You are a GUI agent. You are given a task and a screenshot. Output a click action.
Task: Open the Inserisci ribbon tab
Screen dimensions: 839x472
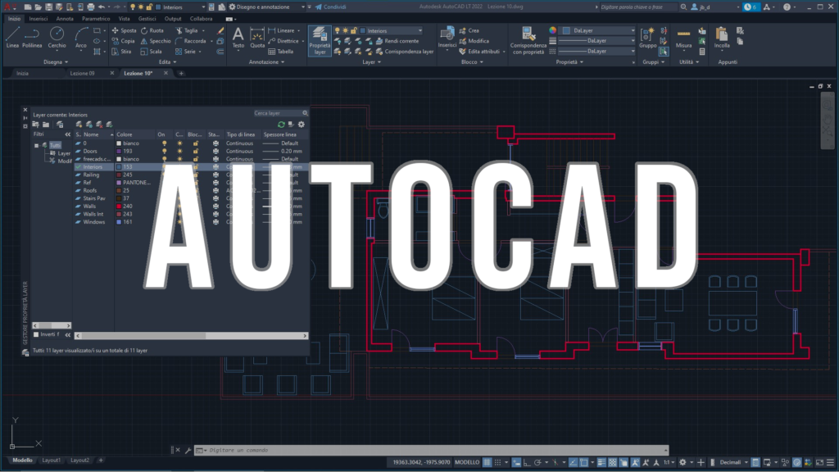(38, 19)
